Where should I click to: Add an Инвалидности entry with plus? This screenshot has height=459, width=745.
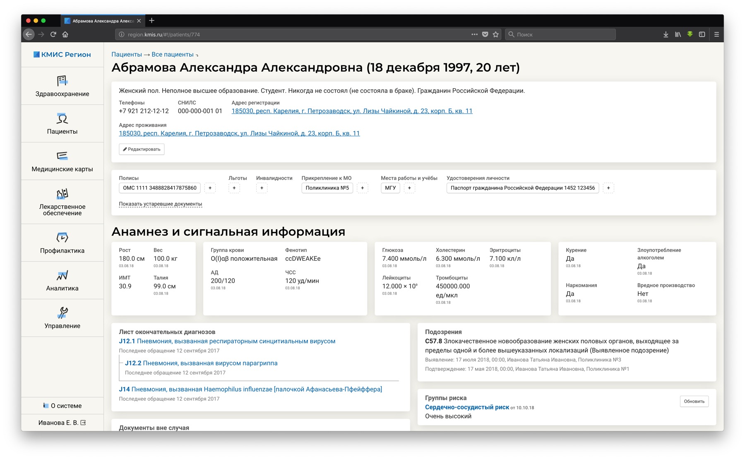[262, 188]
